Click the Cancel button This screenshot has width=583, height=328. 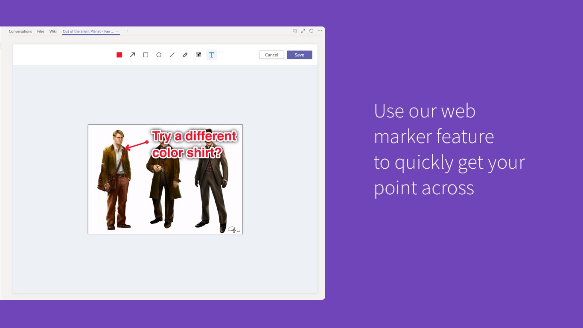click(x=271, y=55)
